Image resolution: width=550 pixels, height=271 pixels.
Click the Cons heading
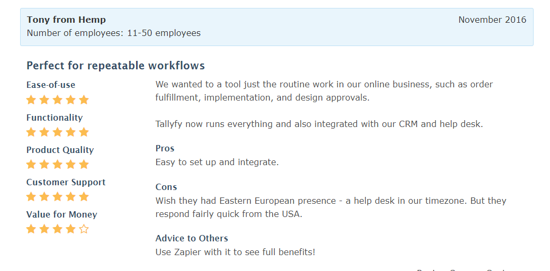point(166,187)
